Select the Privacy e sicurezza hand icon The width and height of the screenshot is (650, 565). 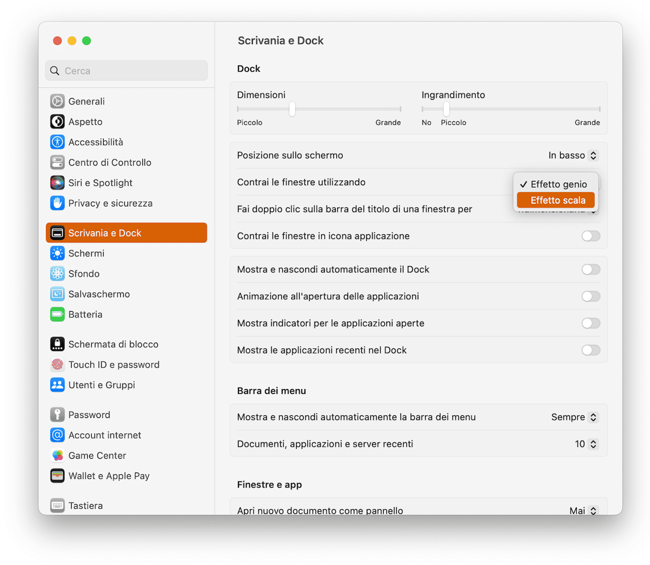click(x=57, y=203)
